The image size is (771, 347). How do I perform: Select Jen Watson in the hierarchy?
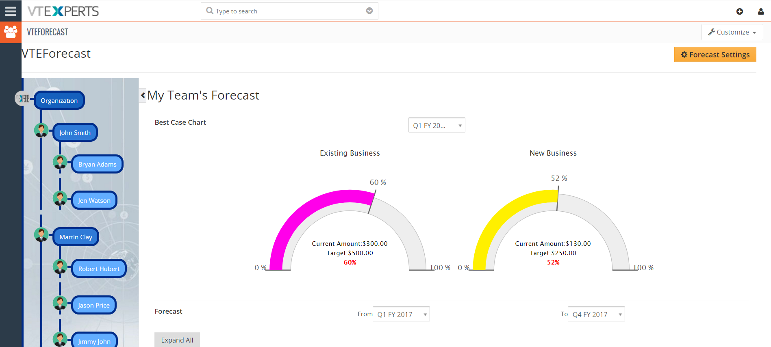click(x=94, y=200)
